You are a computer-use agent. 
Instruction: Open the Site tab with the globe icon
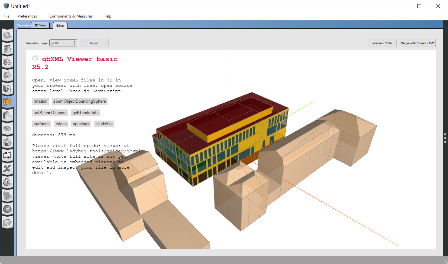[7, 35]
